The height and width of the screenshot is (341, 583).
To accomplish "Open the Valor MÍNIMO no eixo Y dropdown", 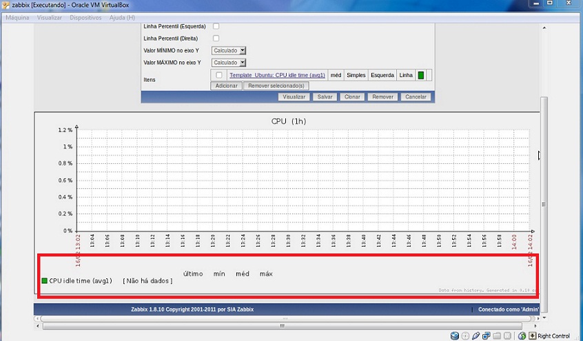I will [x=229, y=50].
